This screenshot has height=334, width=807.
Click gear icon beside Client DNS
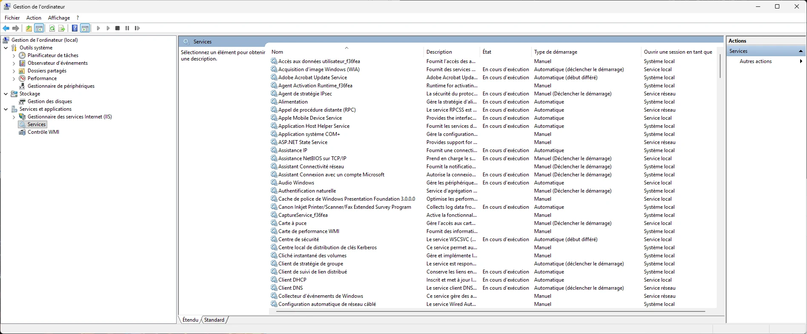point(274,288)
